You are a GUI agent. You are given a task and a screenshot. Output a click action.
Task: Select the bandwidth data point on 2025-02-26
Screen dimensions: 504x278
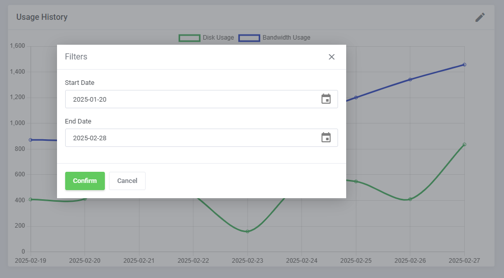[410, 79]
